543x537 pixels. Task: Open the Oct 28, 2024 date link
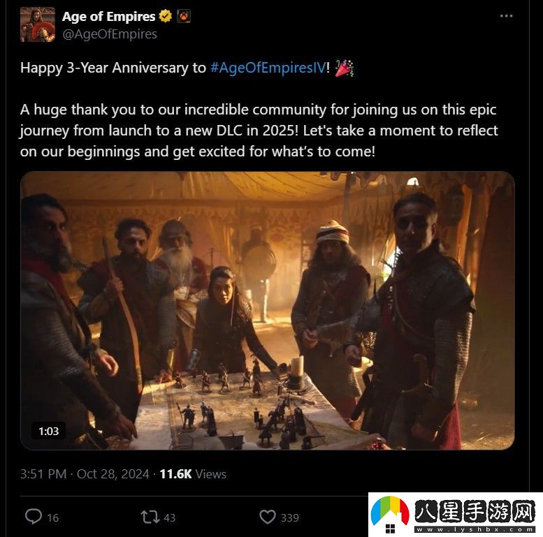click(x=113, y=474)
